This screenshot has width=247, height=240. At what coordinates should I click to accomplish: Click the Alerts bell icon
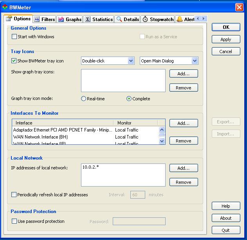tap(179, 19)
